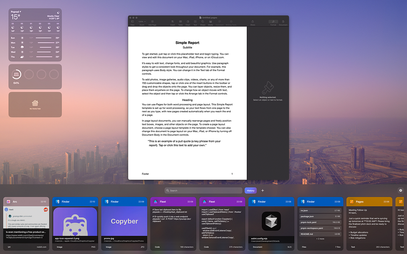The width and height of the screenshot is (407, 254).
Task: Click the + 2 more link
Action: click(x=321, y=239)
